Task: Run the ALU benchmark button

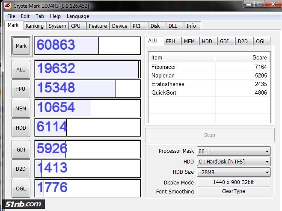Action: tap(21, 69)
